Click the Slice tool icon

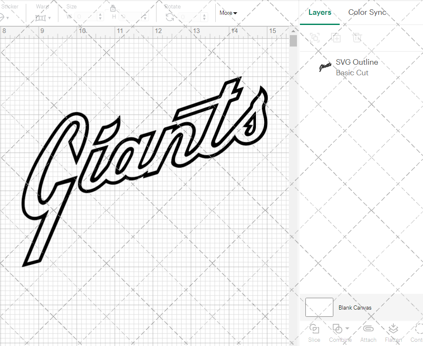tap(314, 329)
